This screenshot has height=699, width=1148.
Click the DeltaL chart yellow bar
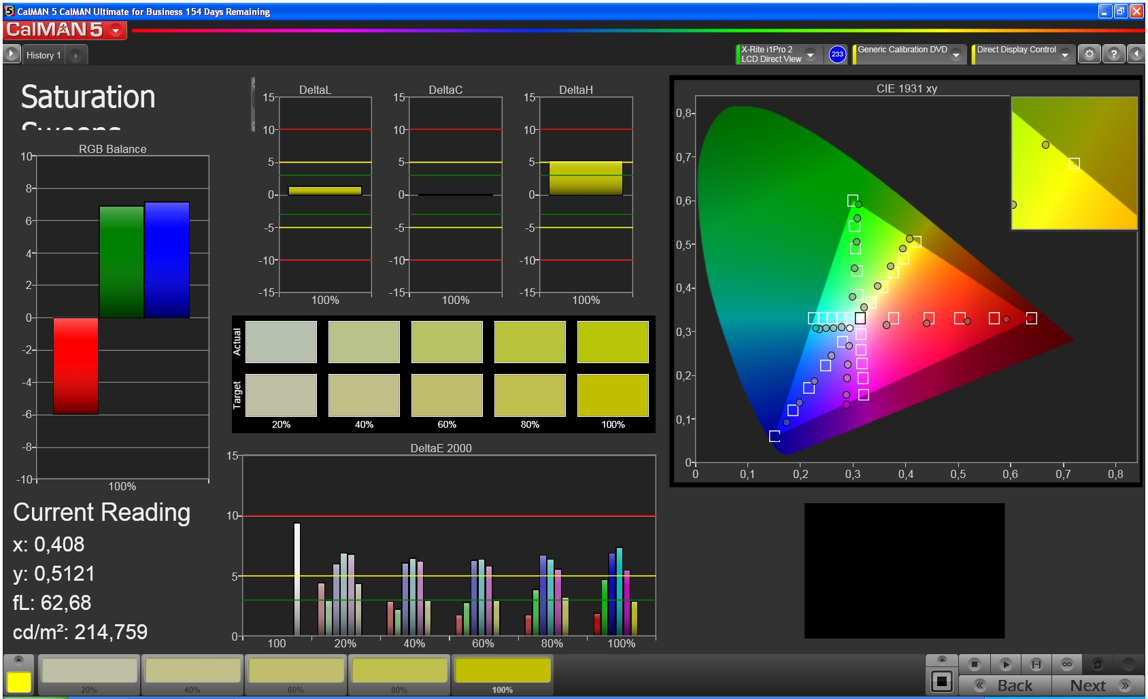(x=325, y=191)
